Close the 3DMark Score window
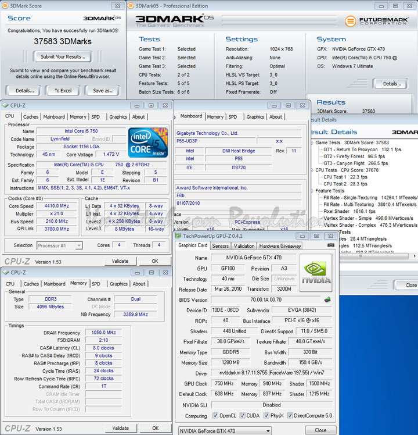The width and height of the screenshot is (418, 435). tap(118, 6)
